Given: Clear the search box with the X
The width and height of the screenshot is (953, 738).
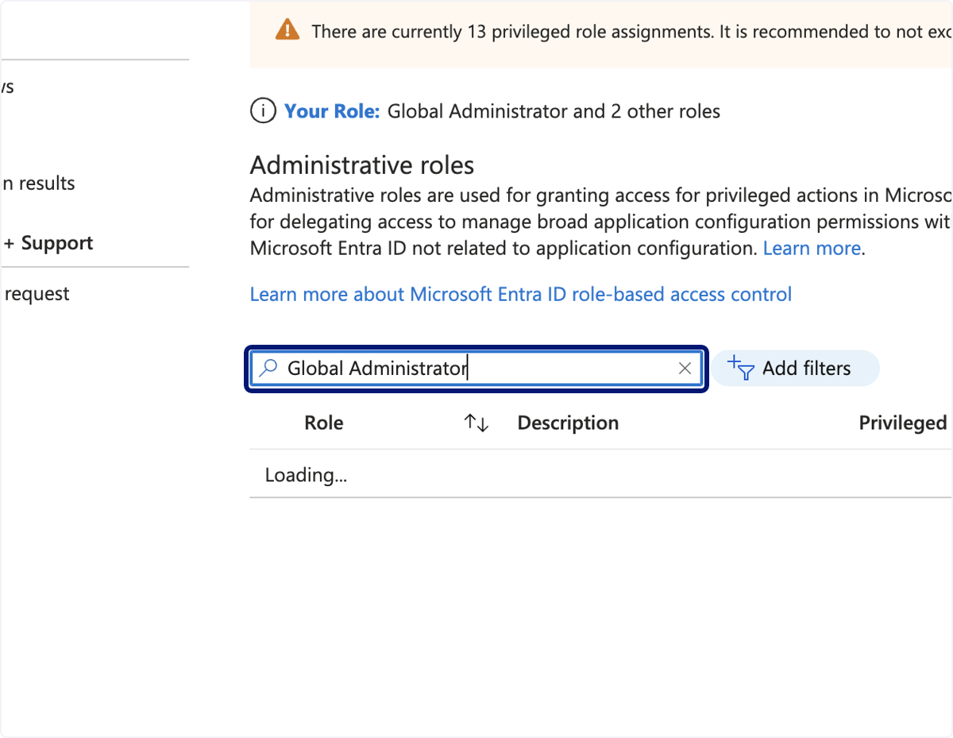Looking at the screenshot, I should pos(685,369).
